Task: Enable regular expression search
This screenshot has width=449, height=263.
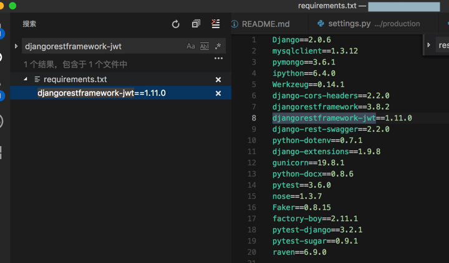Action: [217, 46]
